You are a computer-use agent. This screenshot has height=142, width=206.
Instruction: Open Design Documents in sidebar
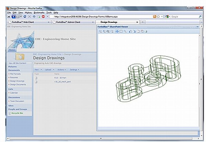pos(18,85)
